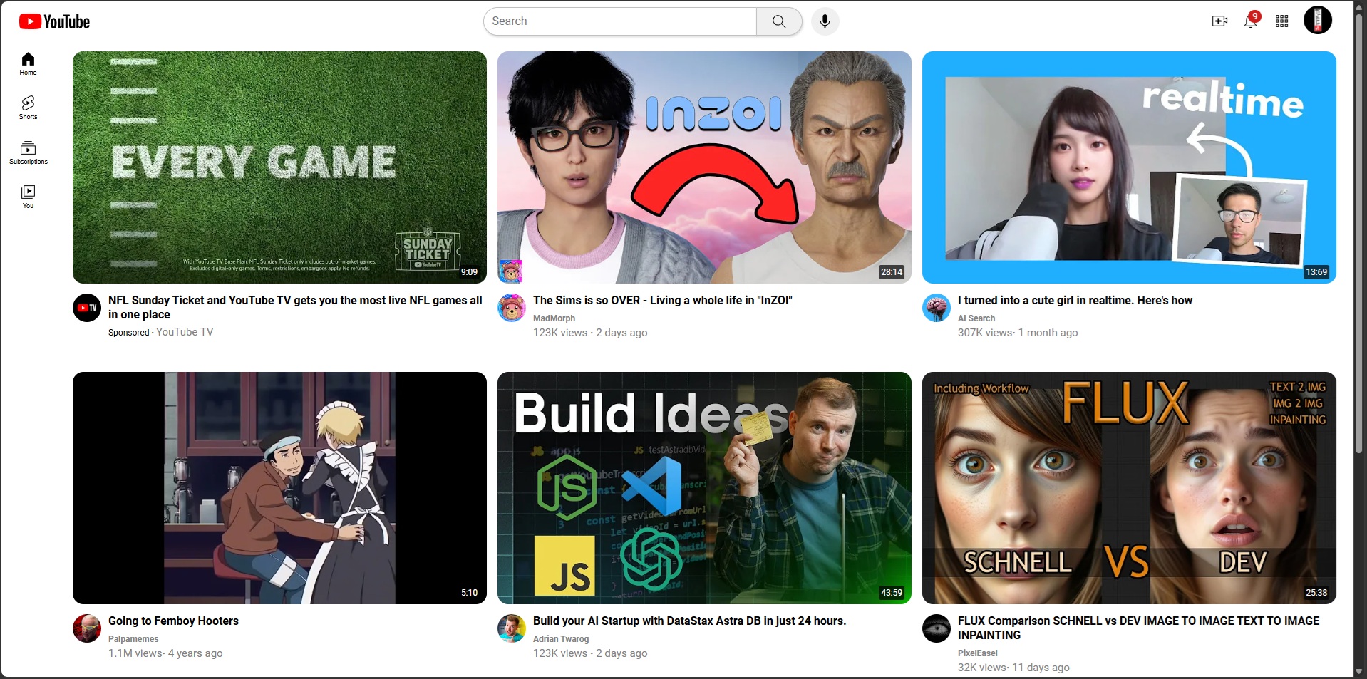Open the Adrian Twarog channel name link
The height and width of the screenshot is (679, 1367).
561,639
